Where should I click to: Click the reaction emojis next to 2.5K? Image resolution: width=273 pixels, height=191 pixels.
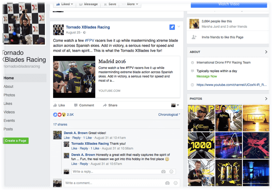coord(59,115)
